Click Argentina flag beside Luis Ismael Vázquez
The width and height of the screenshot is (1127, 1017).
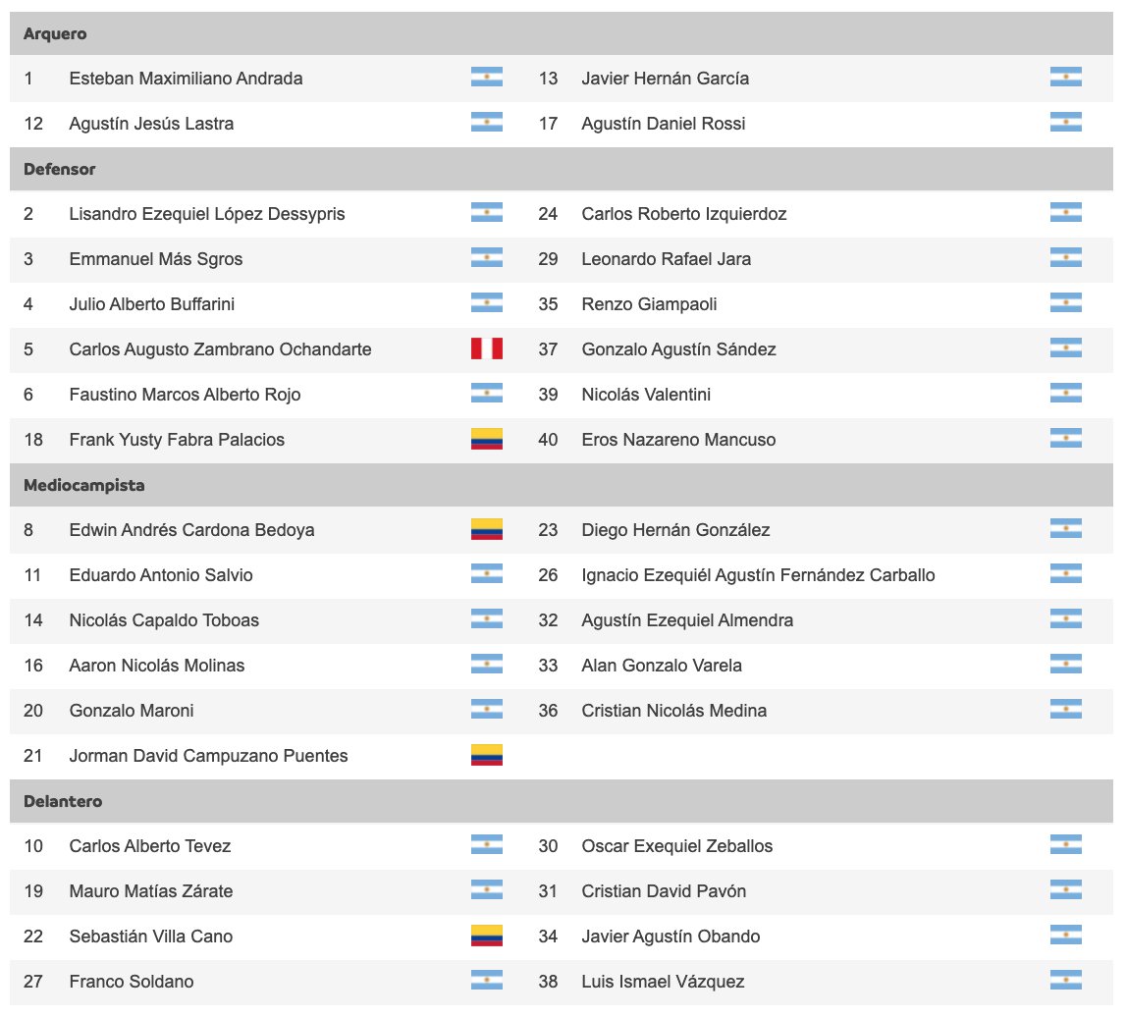(x=1065, y=981)
